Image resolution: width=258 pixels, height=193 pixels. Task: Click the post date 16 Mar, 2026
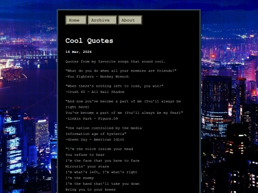click(x=78, y=52)
